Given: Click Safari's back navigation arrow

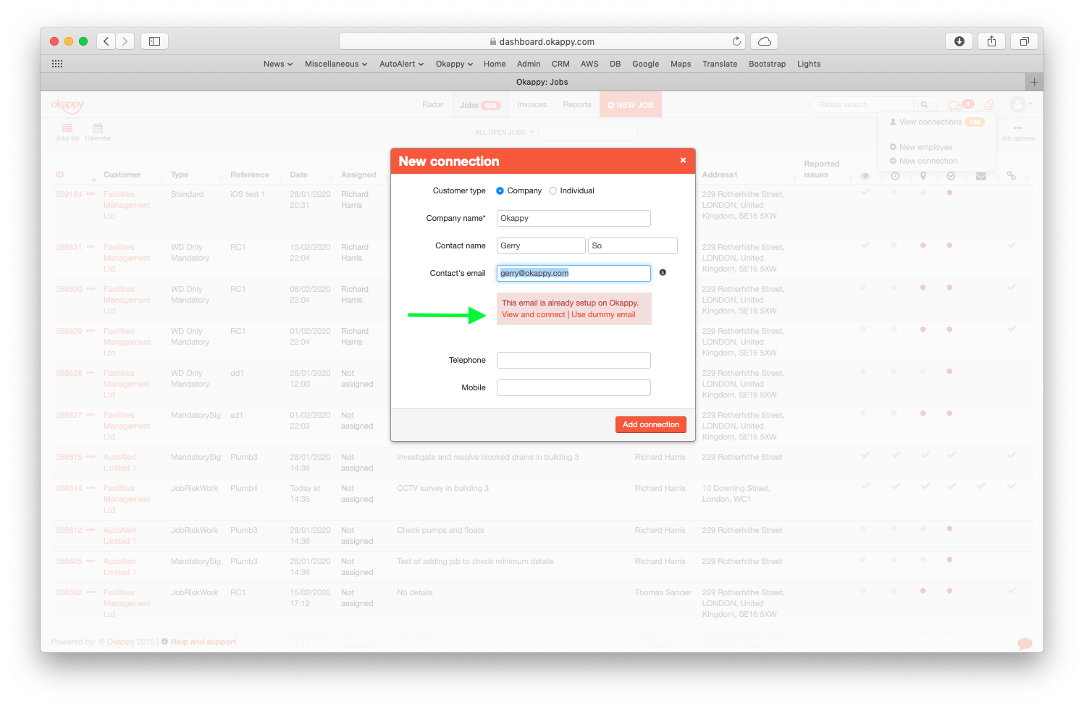Looking at the screenshot, I should point(106,41).
